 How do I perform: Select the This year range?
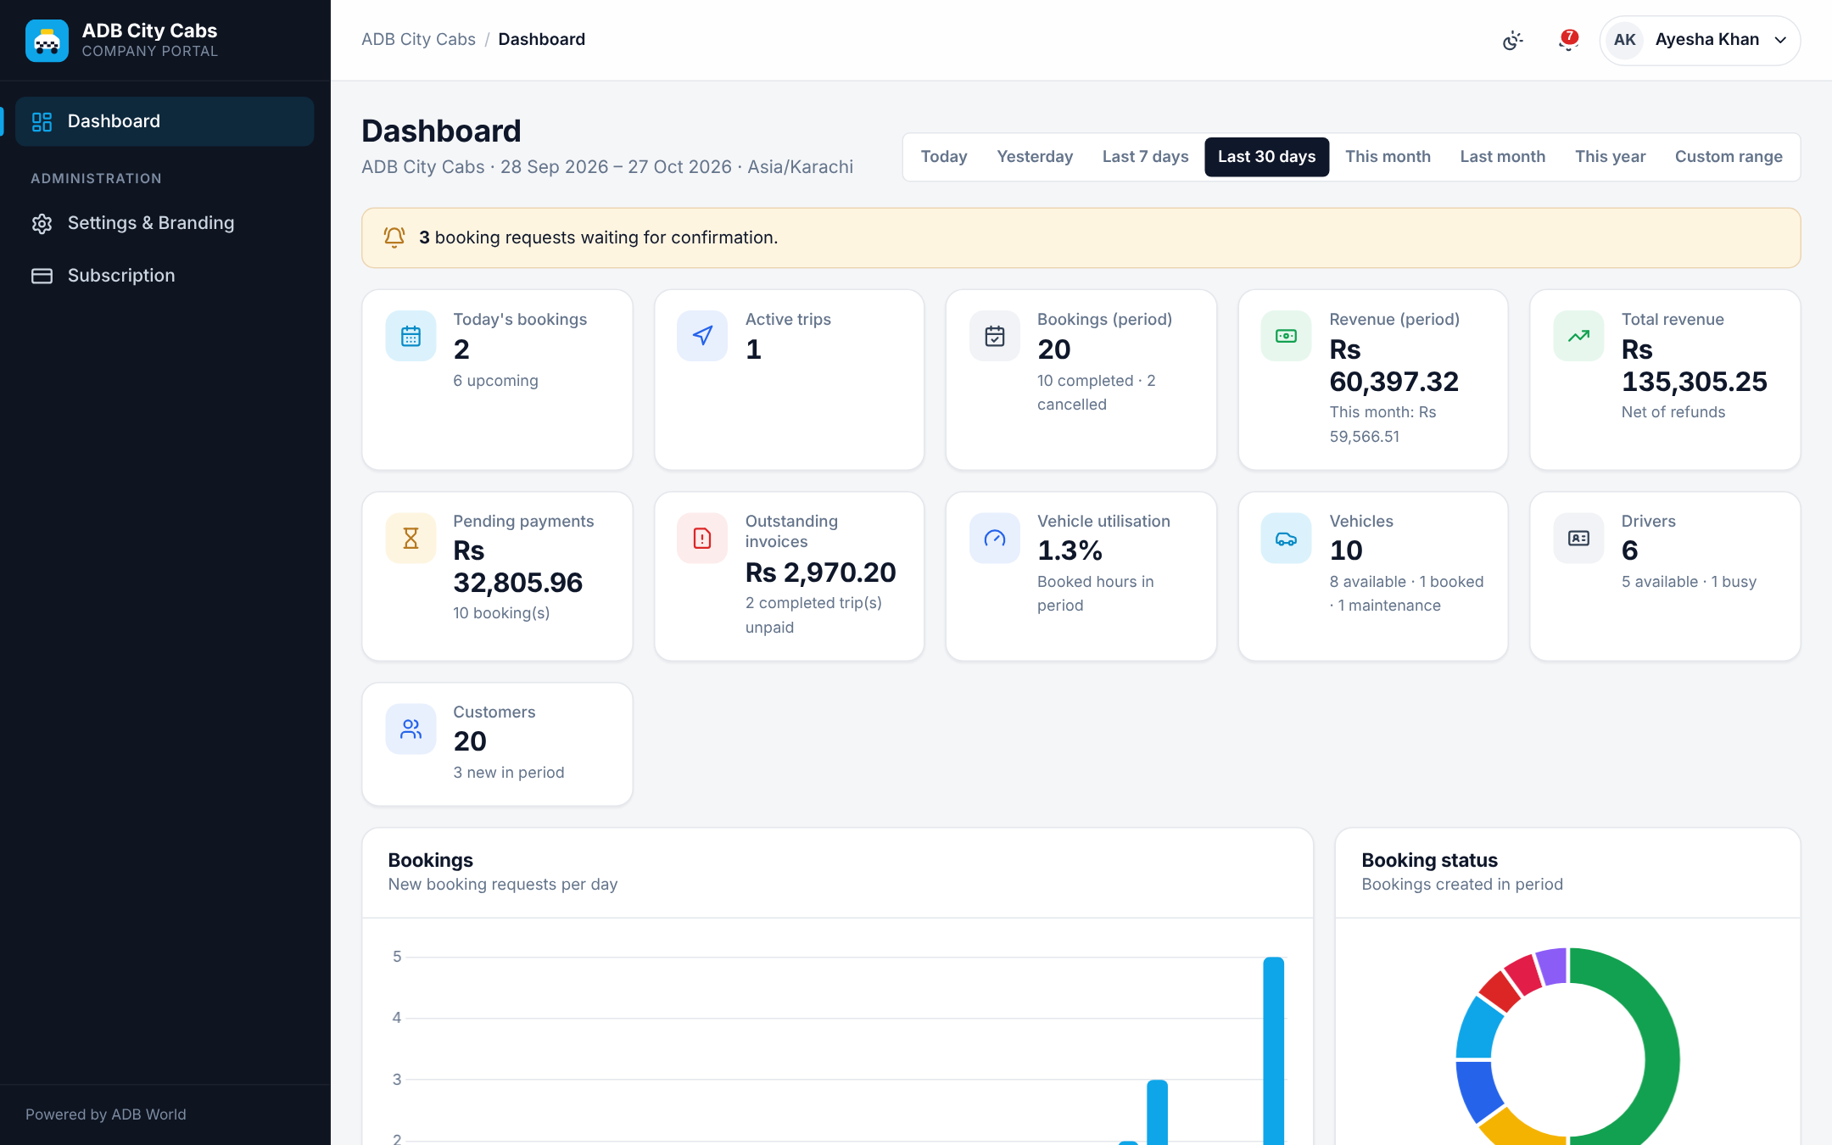point(1610,157)
